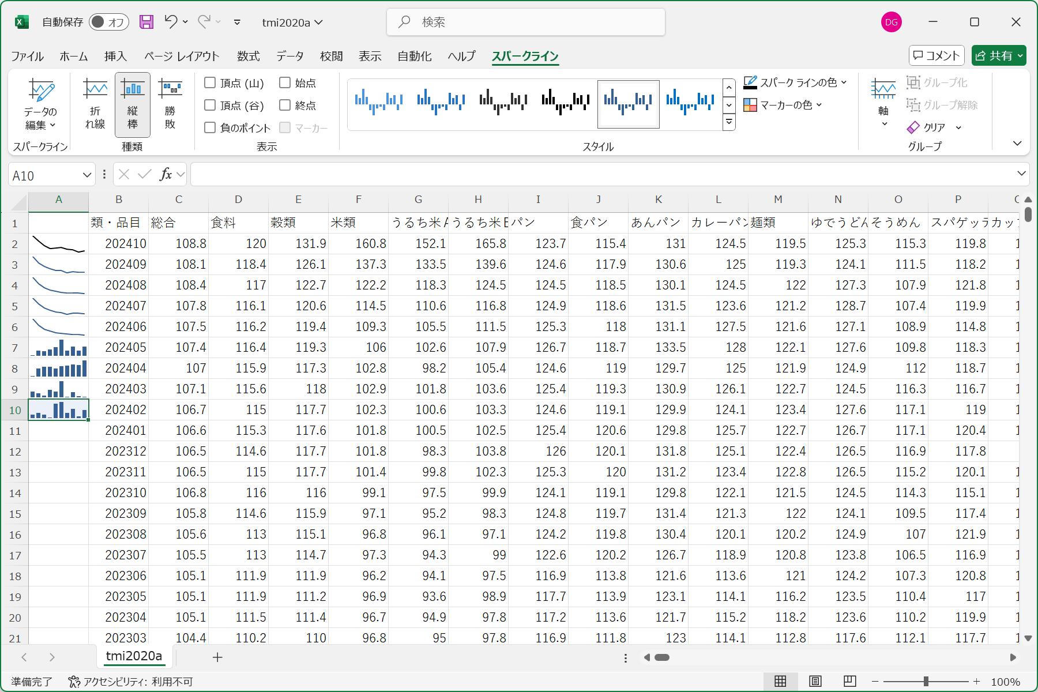The image size is (1038, 692).
Task: Zoom out with the minus icon
Action: tap(876, 682)
